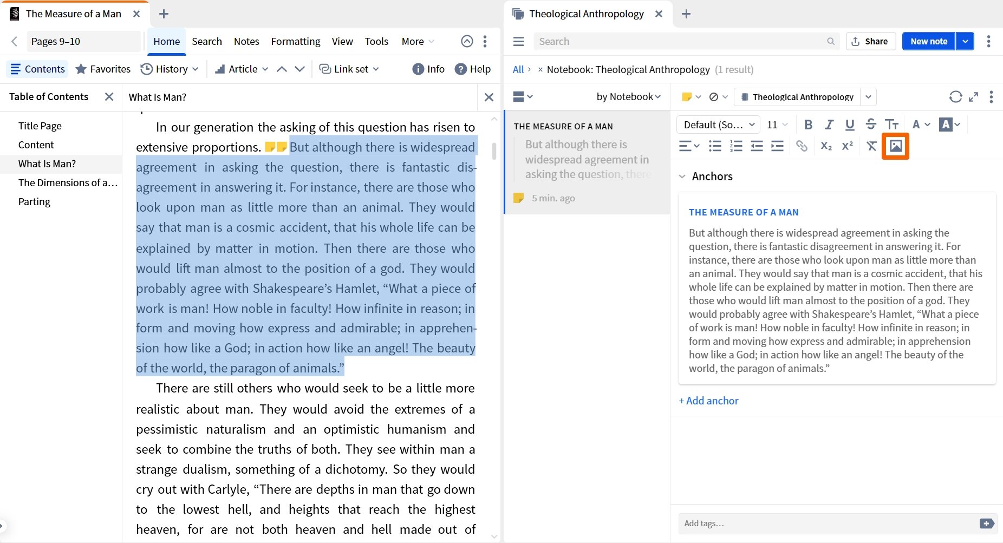The height and width of the screenshot is (543, 1003).
Task: Click the add tag plus icon
Action: (x=986, y=524)
